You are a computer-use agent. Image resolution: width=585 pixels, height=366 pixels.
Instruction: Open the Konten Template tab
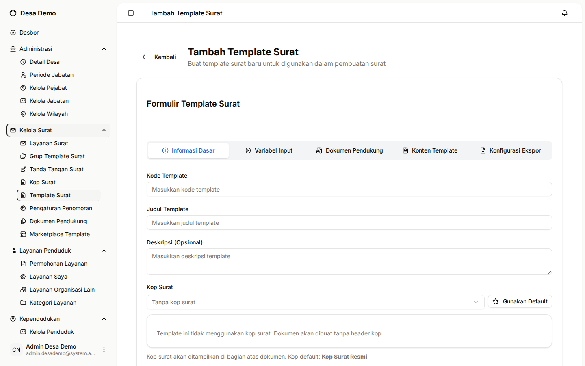pyautogui.click(x=430, y=150)
